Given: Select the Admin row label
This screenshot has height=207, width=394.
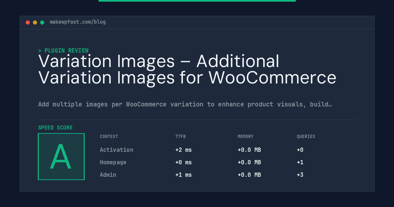Looking at the screenshot, I should click(108, 175).
